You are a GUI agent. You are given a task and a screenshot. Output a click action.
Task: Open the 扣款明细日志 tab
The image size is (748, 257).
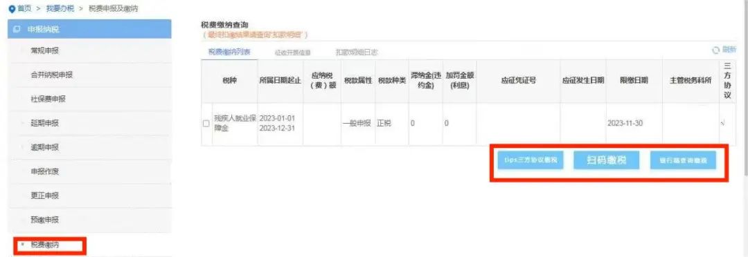pyautogui.click(x=357, y=53)
